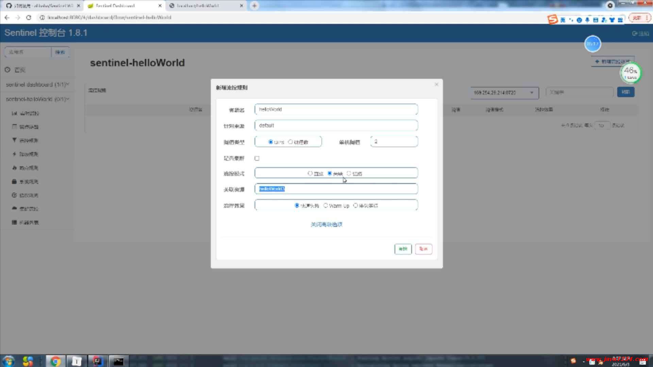The image size is (653, 367).
Task: Close the Sentinel Dashboard browser tab
Action: click(160, 6)
